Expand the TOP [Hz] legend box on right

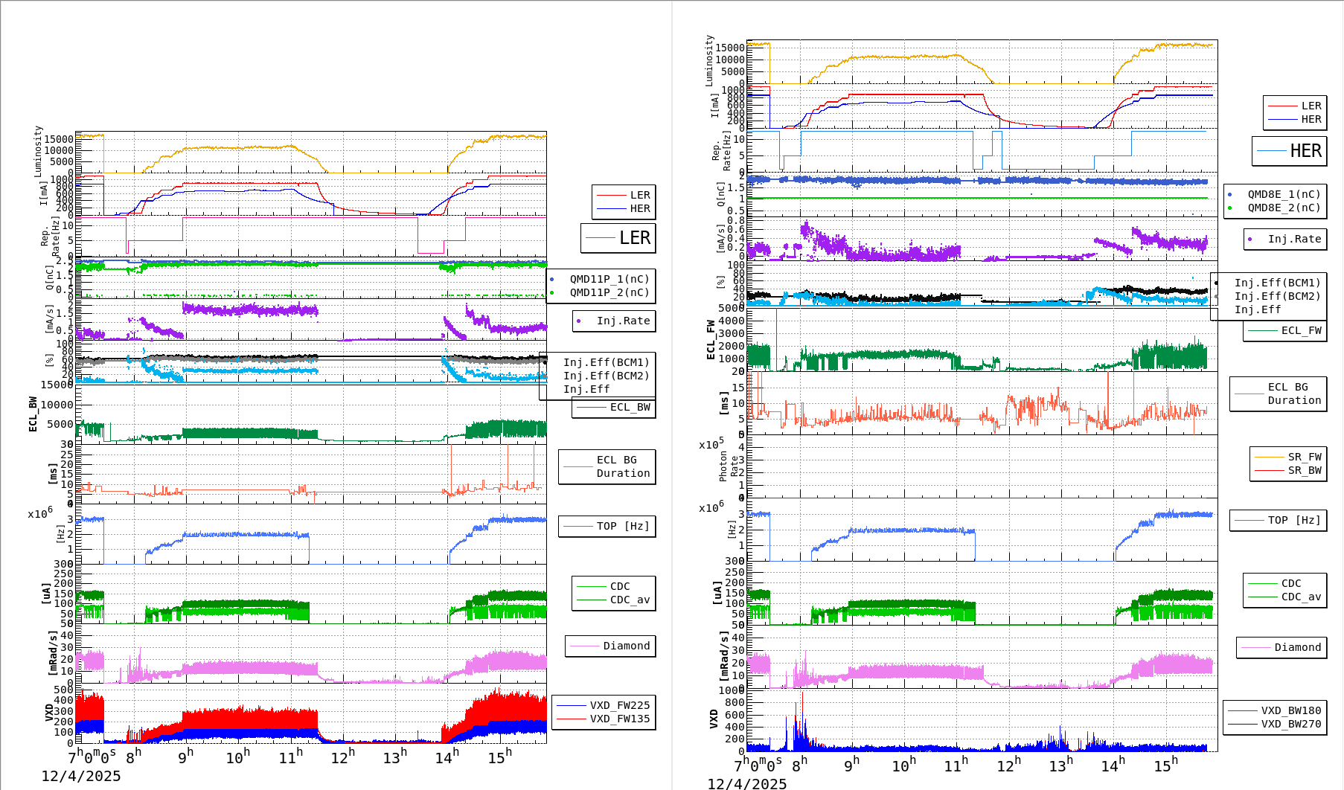(x=1278, y=520)
